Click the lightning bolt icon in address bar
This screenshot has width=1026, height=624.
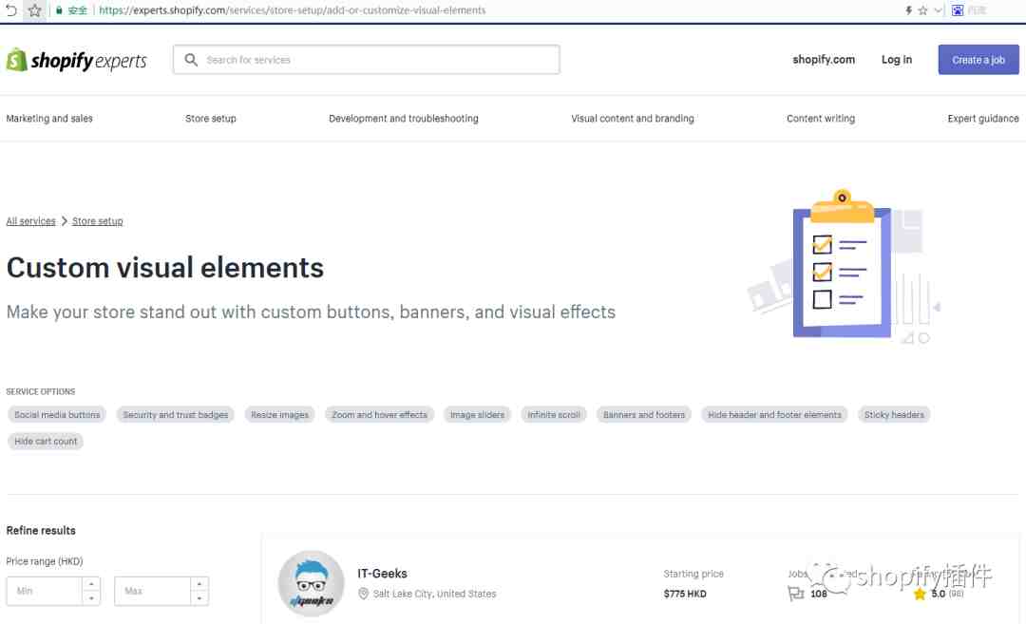pyautogui.click(x=909, y=9)
